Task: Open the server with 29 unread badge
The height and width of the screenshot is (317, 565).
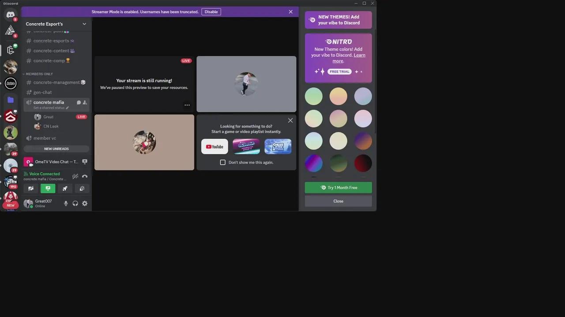Action: pos(10,166)
